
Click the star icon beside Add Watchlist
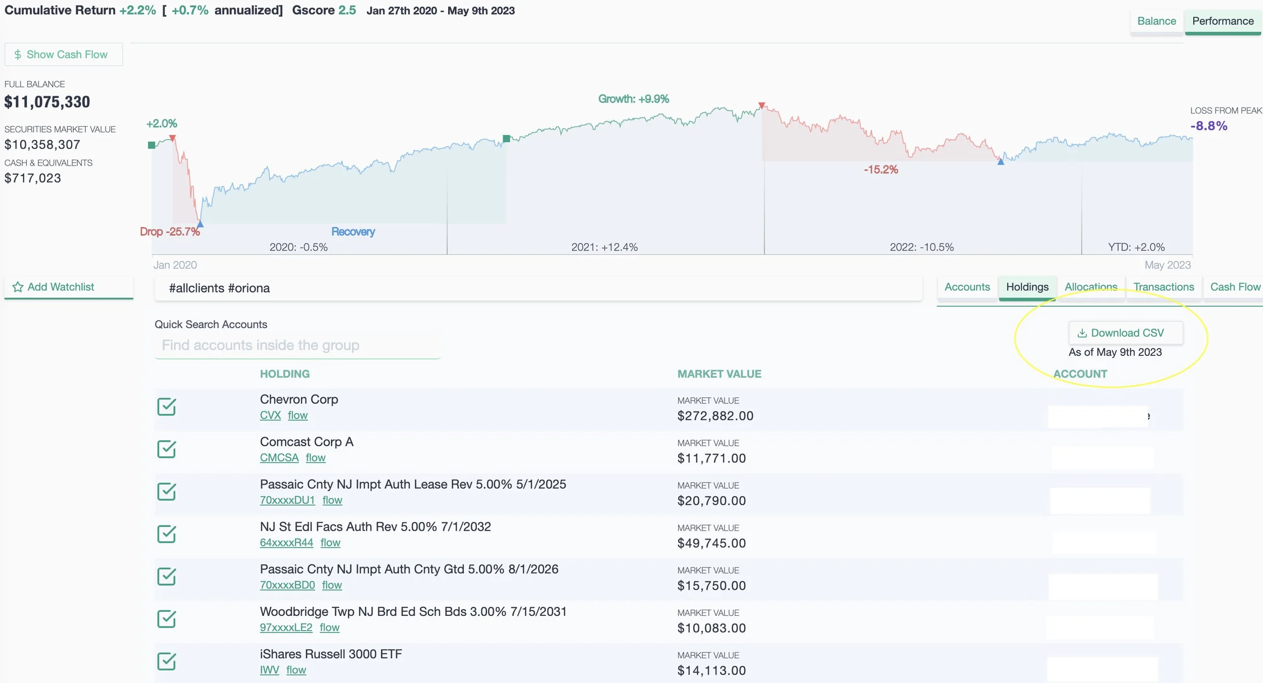pos(18,287)
